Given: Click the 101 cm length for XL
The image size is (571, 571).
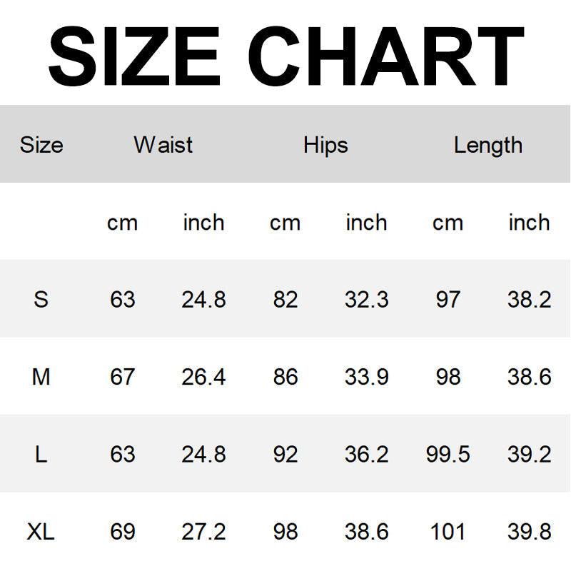Looking at the screenshot, I should [x=448, y=531].
